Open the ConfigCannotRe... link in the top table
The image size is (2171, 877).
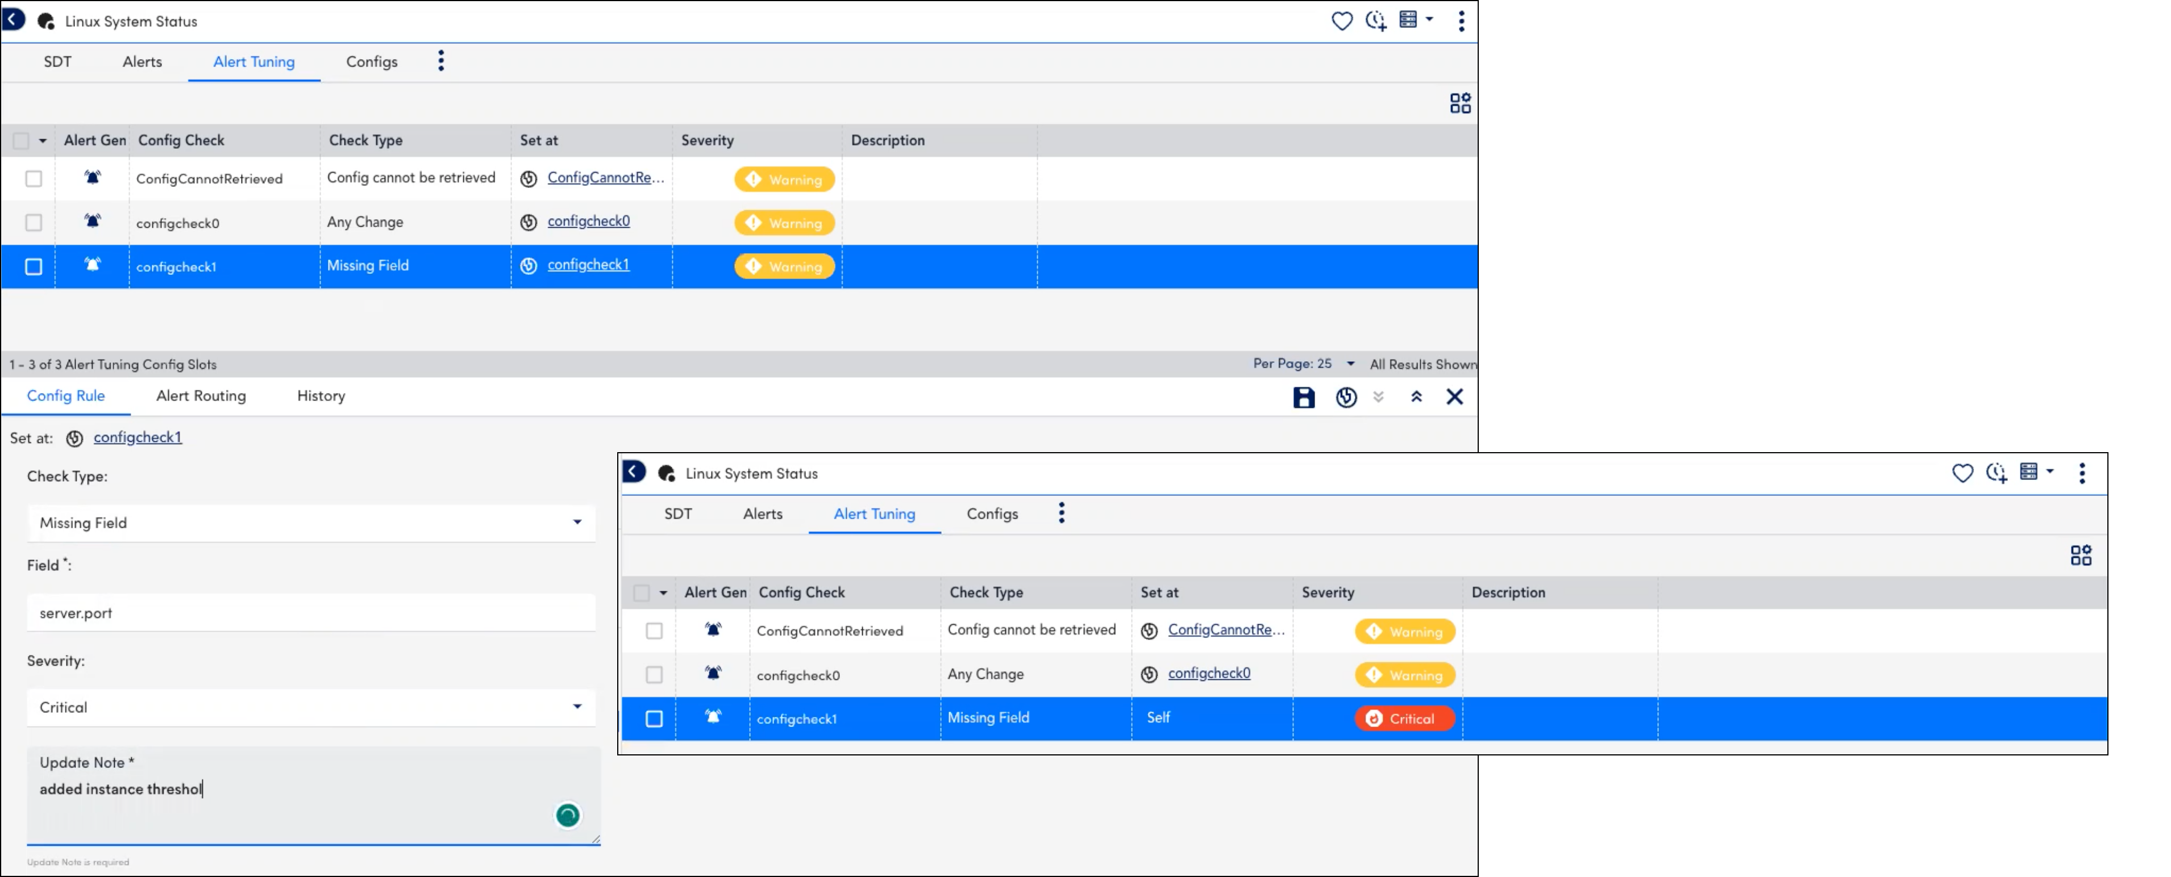tap(605, 177)
